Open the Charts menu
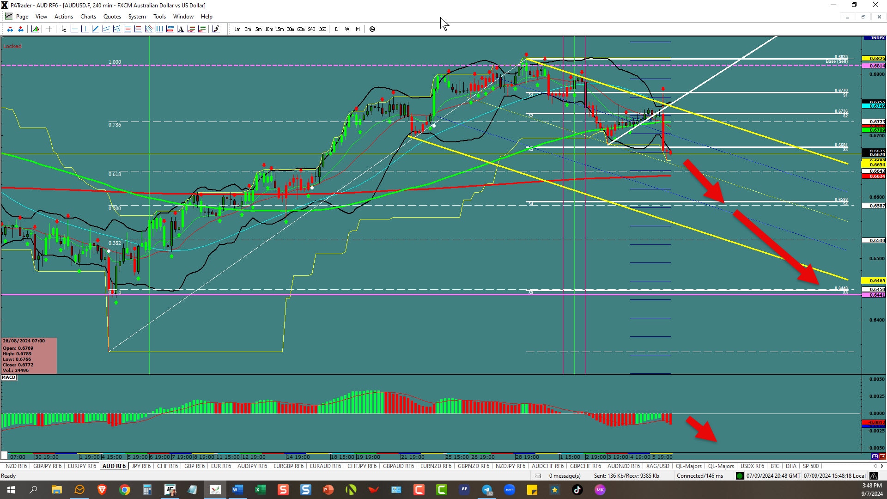Screen dimensions: 887x499 coord(88,17)
